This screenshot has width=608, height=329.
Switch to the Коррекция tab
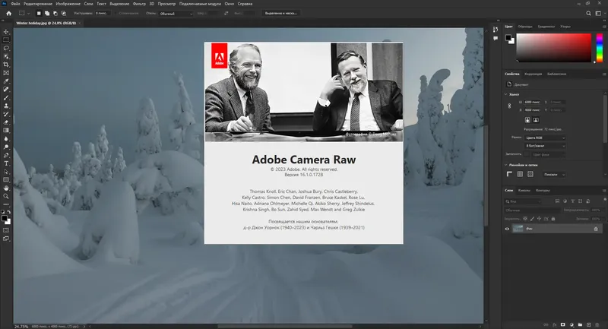coord(534,74)
